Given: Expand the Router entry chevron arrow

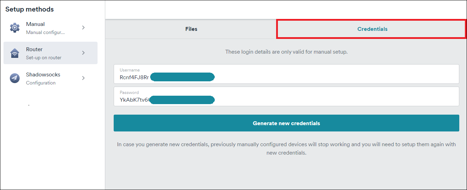Looking at the screenshot, I should [x=83, y=53].
